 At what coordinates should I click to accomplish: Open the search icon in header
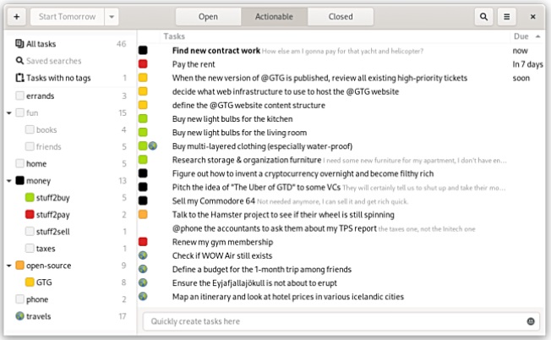(x=483, y=17)
